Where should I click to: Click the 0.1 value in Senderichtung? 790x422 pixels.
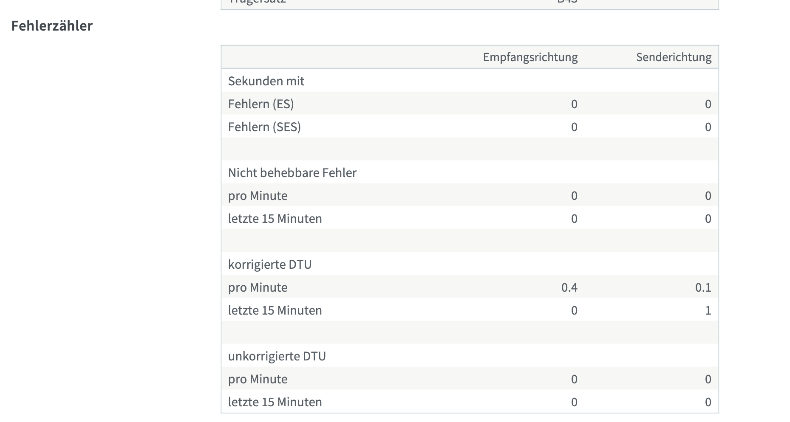tap(703, 287)
